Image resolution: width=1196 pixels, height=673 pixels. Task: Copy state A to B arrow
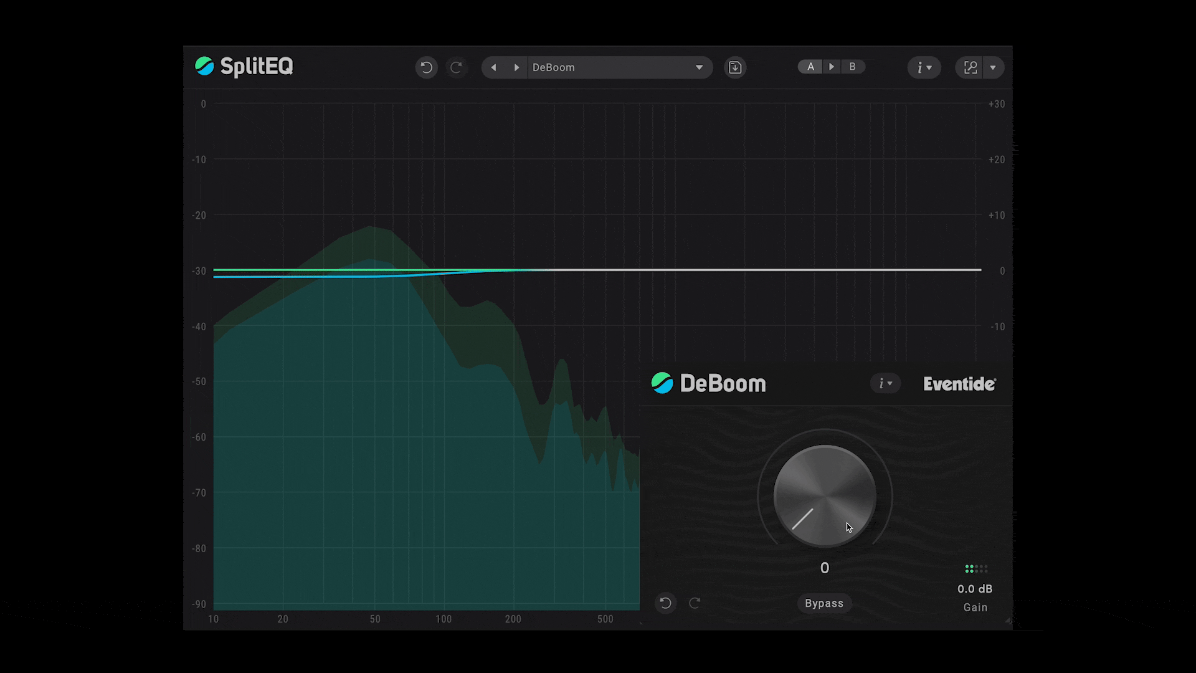(832, 67)
